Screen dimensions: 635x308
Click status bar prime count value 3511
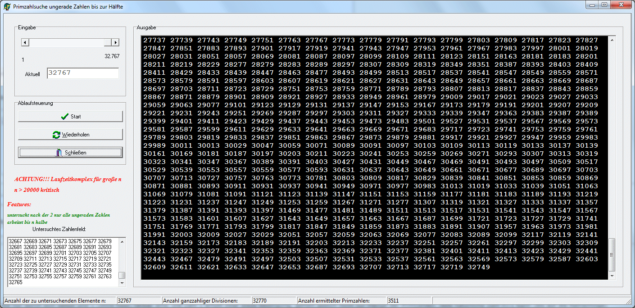coord(393,301)
